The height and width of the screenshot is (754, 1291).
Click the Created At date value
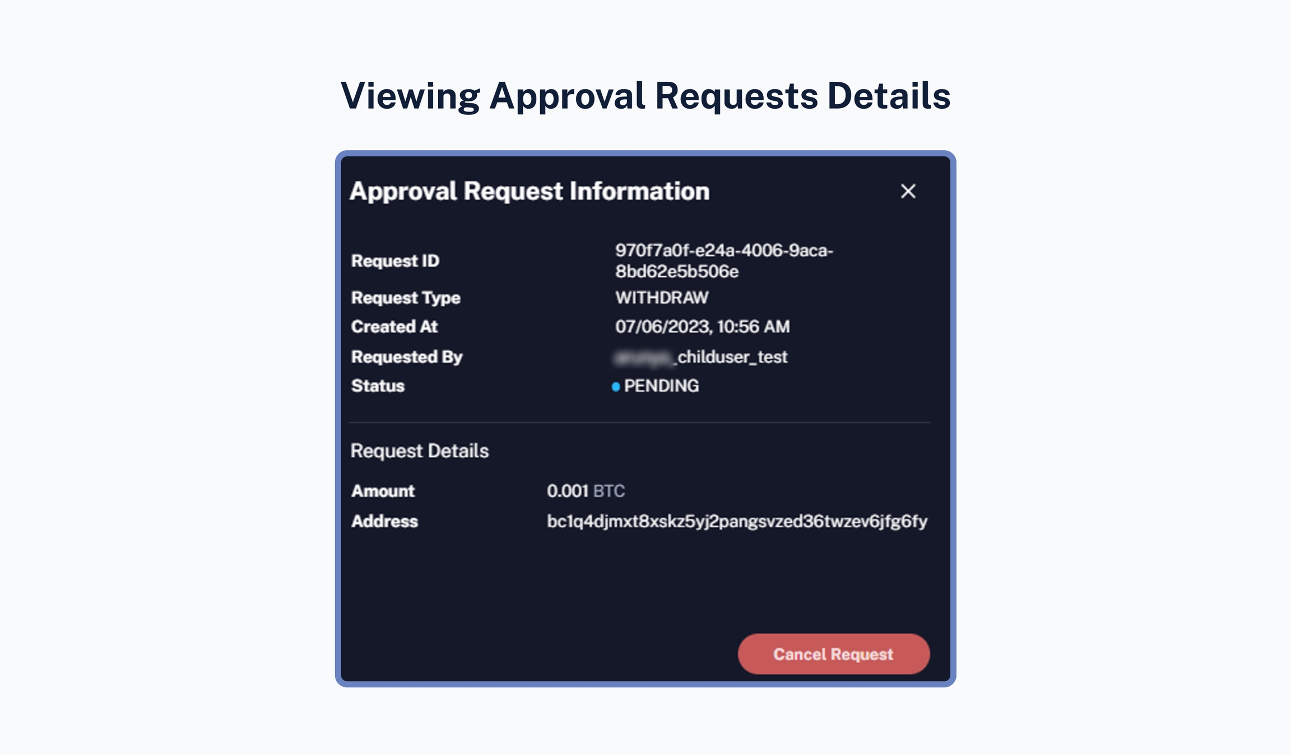click(702, 327)
